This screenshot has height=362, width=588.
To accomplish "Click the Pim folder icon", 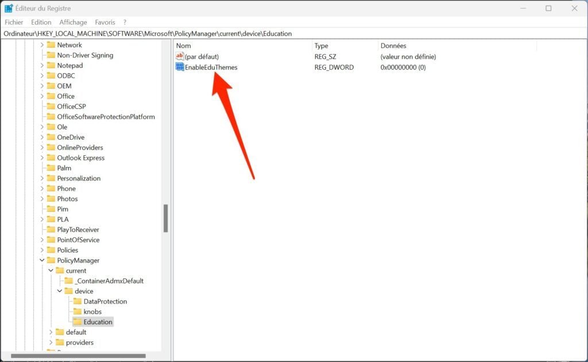I will 51,209.
